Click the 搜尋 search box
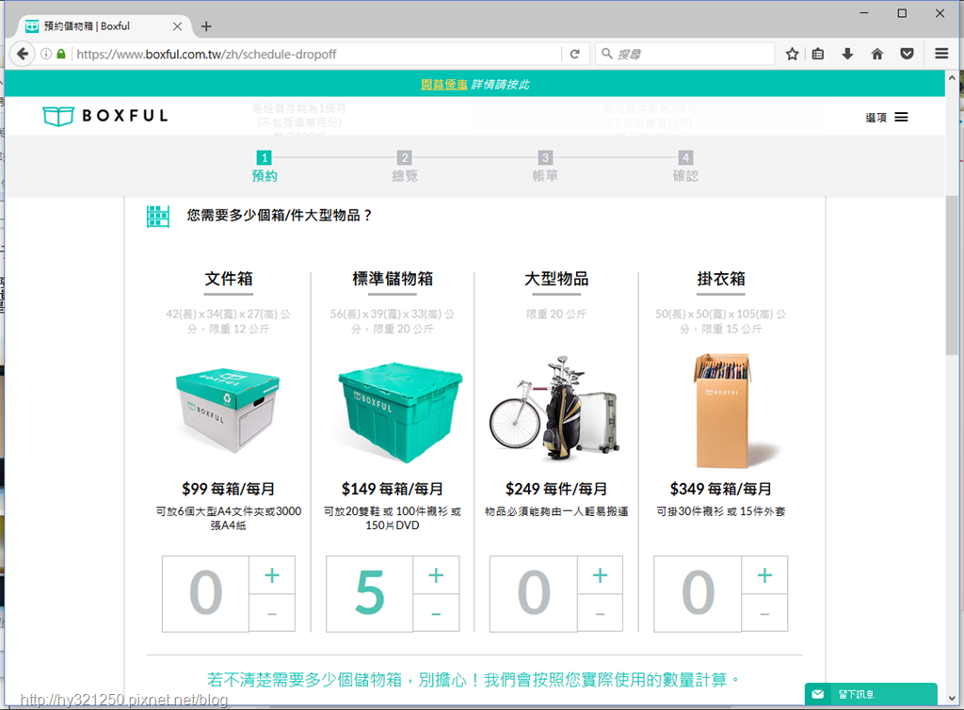964x710 pixels. pyautogui.click(x=684, y=54)
